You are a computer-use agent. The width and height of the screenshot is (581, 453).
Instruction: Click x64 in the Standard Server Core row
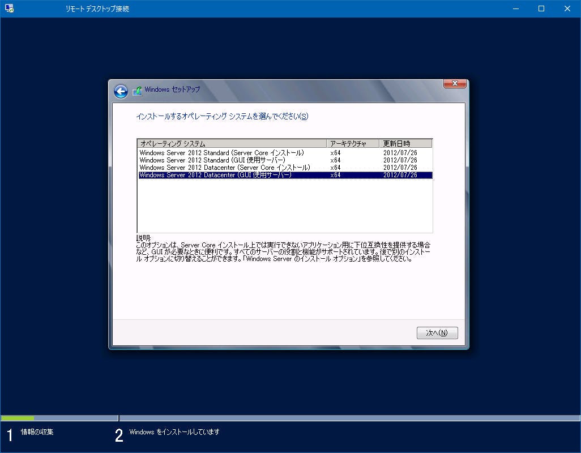pos(335,153)
